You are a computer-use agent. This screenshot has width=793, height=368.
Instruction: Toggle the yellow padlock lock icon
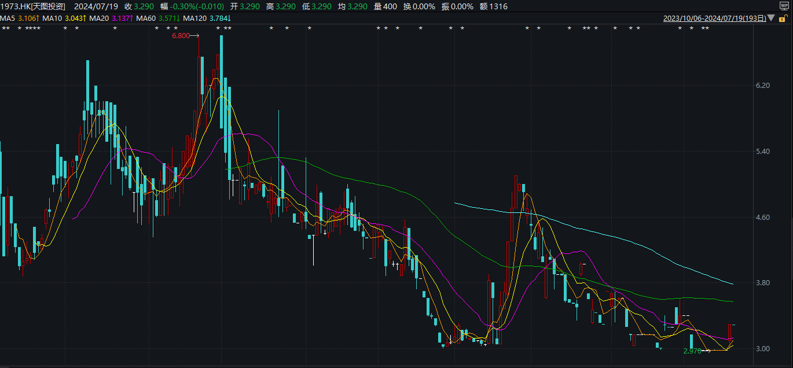pyautogui.click(x=782, y=18)
